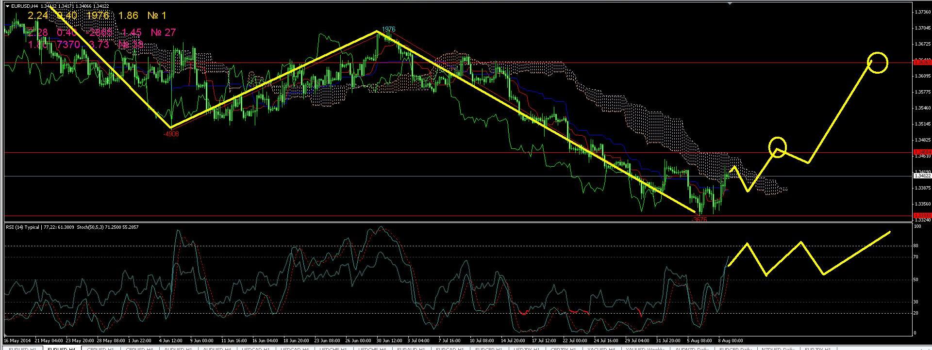Open the NZDUSD,Daily chart tab

[776, 349]
